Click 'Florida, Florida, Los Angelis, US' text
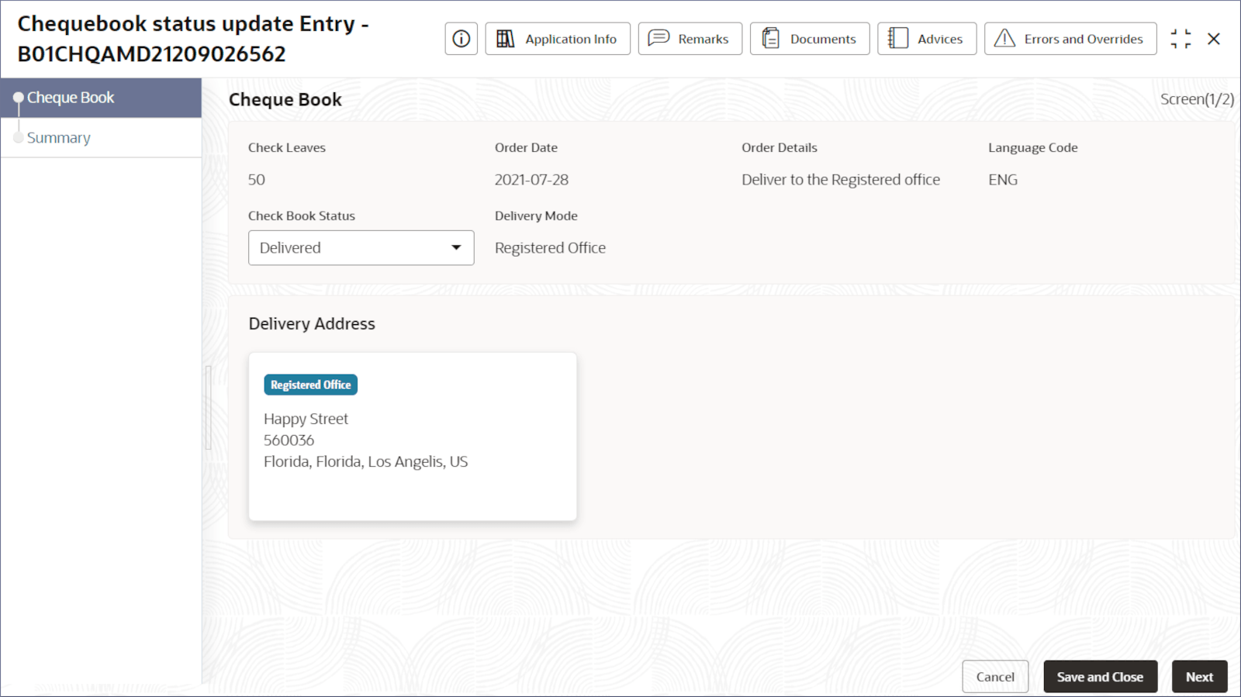Screen dimensions: 1241x697 [x=365, y=462]
